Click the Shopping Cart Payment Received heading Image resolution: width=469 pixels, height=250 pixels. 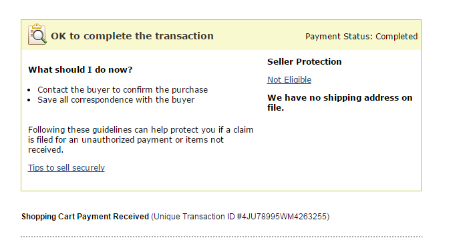(85, 217)
